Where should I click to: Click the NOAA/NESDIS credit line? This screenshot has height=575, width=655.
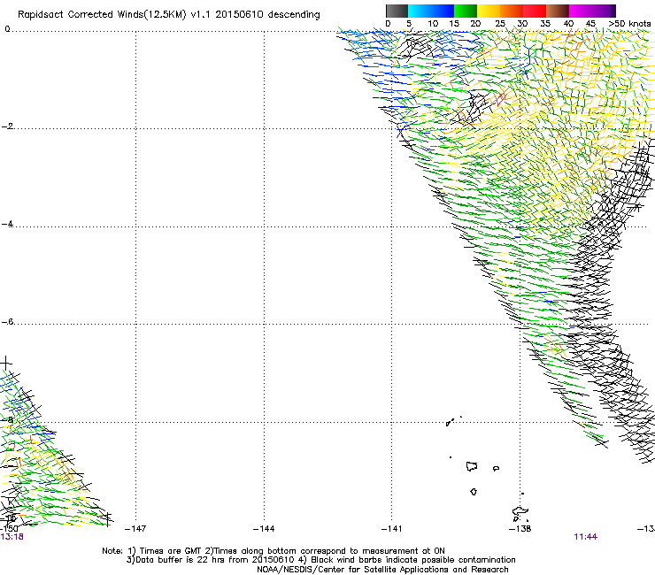(x=382, y=570)
